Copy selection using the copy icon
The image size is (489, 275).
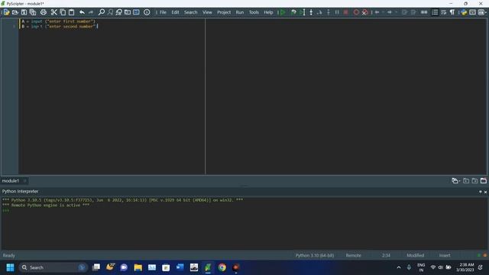click(63, 12)
